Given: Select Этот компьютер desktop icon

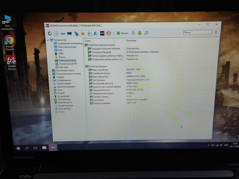Looking at the screenshot, I should pyautogui.click(x=8, y=23).
